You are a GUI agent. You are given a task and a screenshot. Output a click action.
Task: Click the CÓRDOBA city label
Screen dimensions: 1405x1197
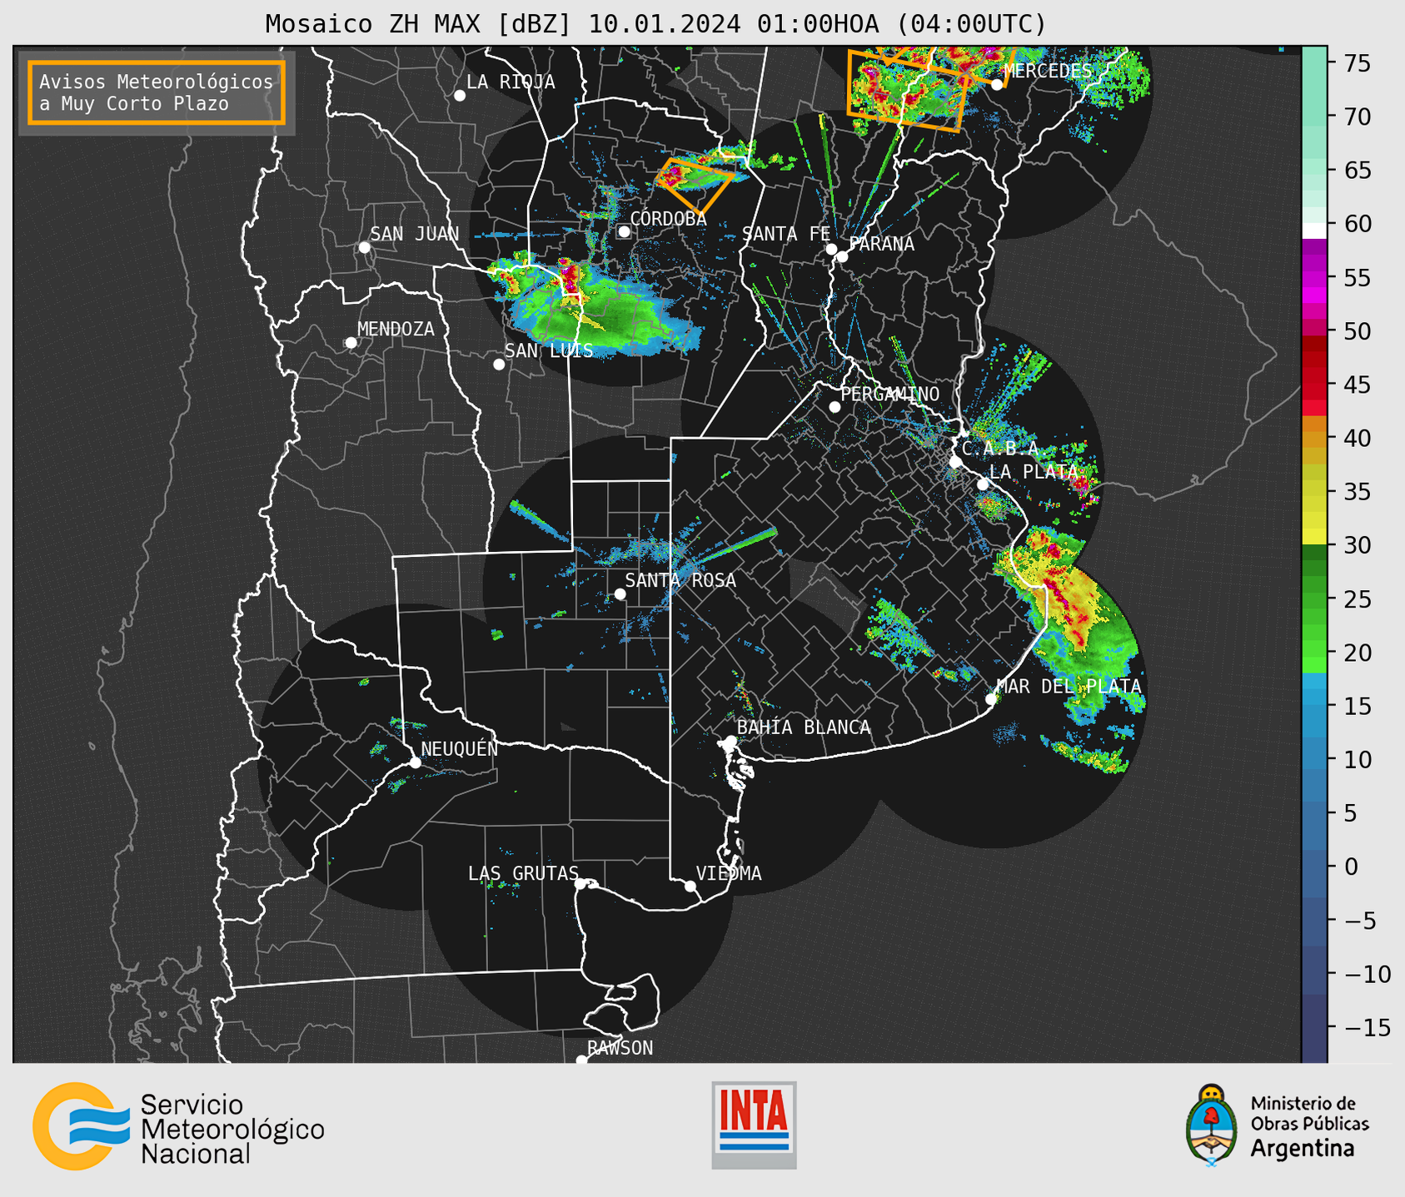coord(668,218)
